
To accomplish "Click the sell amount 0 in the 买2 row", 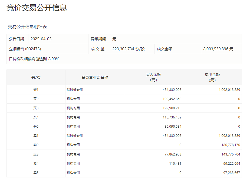I will pos(239,99).
